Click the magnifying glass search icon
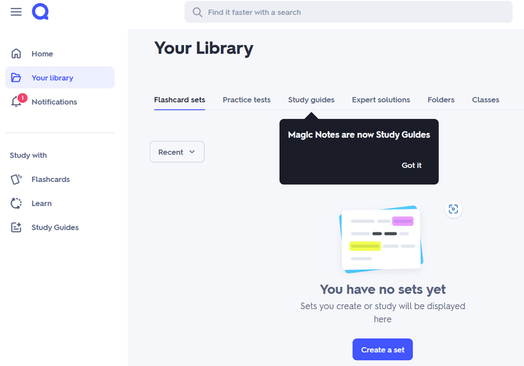 pyautogui.click(x=197, y=12)
